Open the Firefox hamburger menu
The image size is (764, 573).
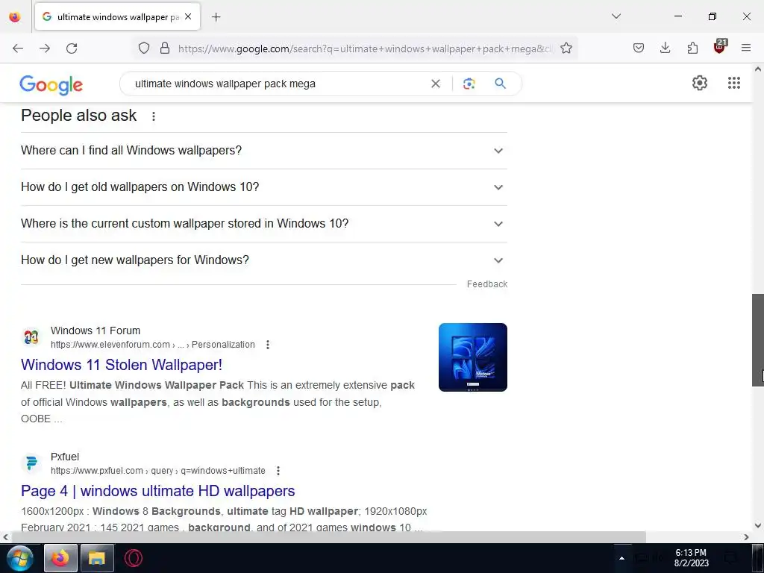pyautogui.click(x=746, y=48)
